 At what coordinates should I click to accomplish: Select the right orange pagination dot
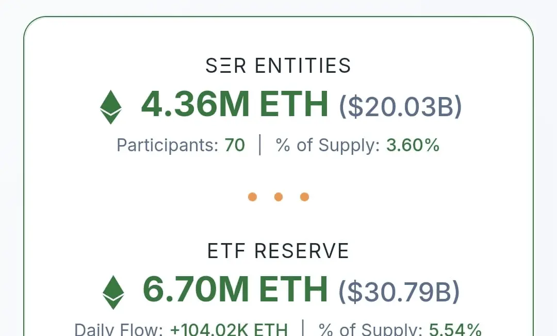(304, 197)
